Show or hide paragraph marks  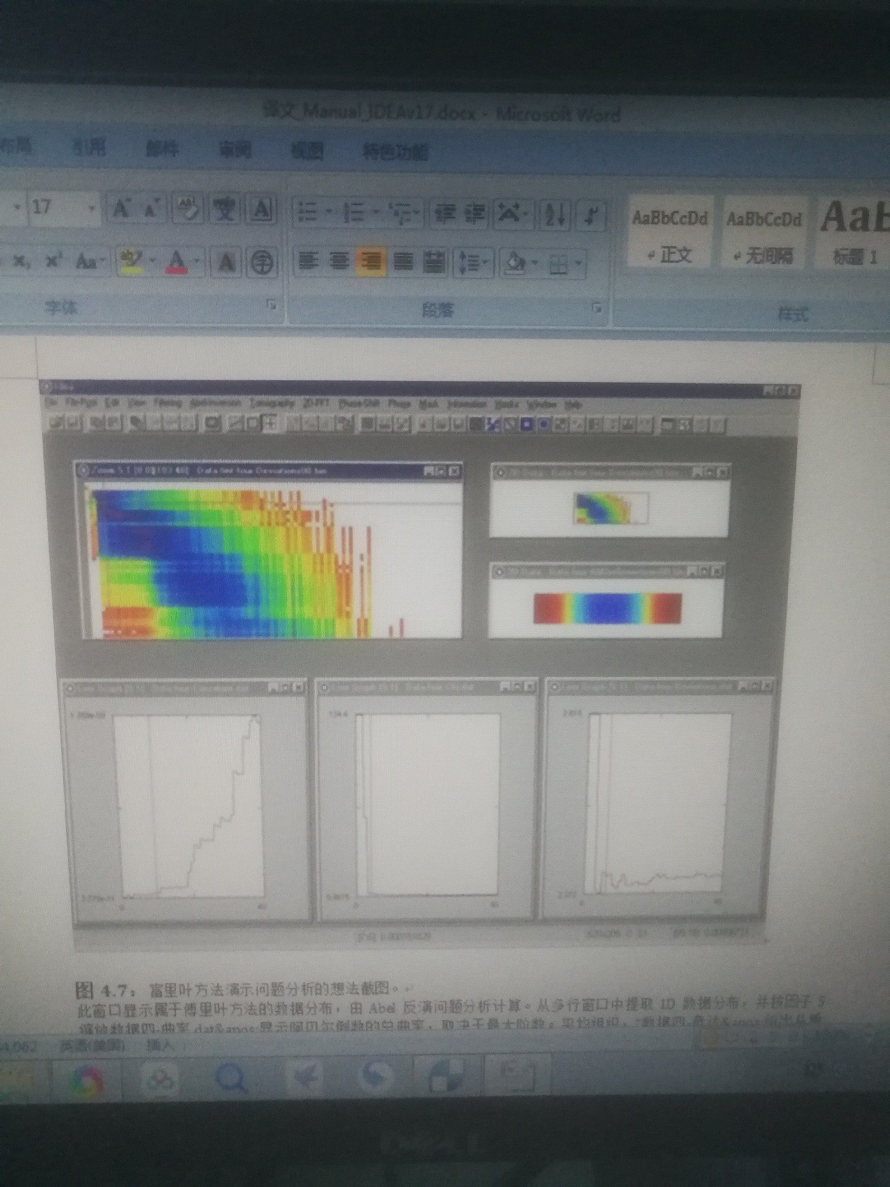click(591, 215)
